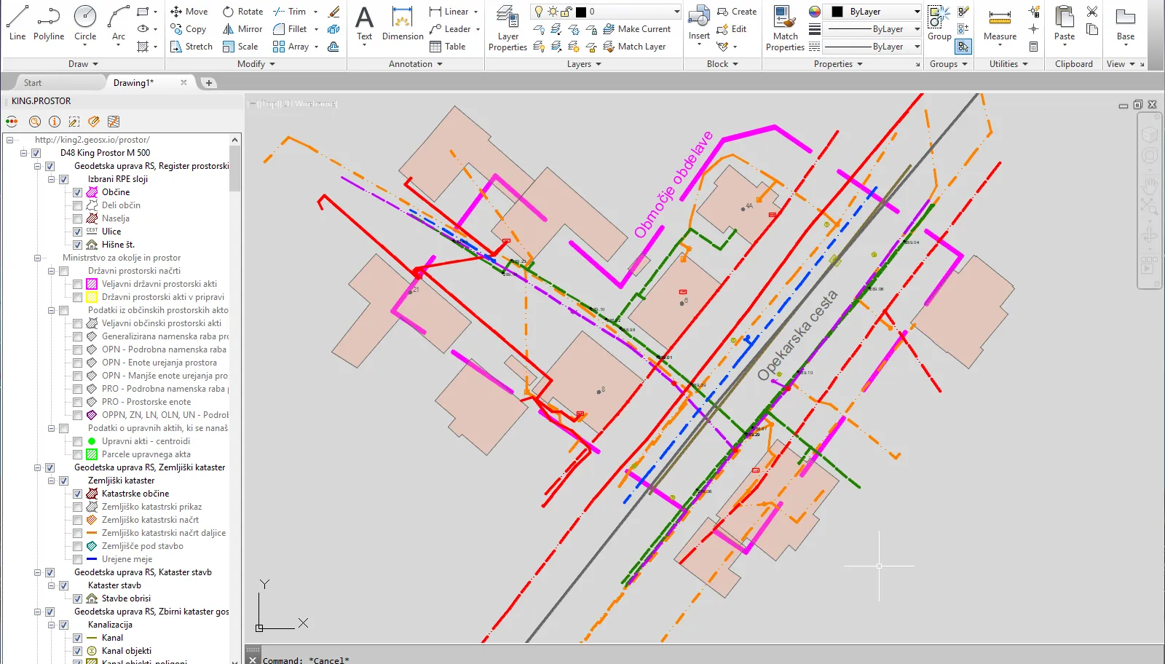Open the Layer Properties manager

(508, 28)
